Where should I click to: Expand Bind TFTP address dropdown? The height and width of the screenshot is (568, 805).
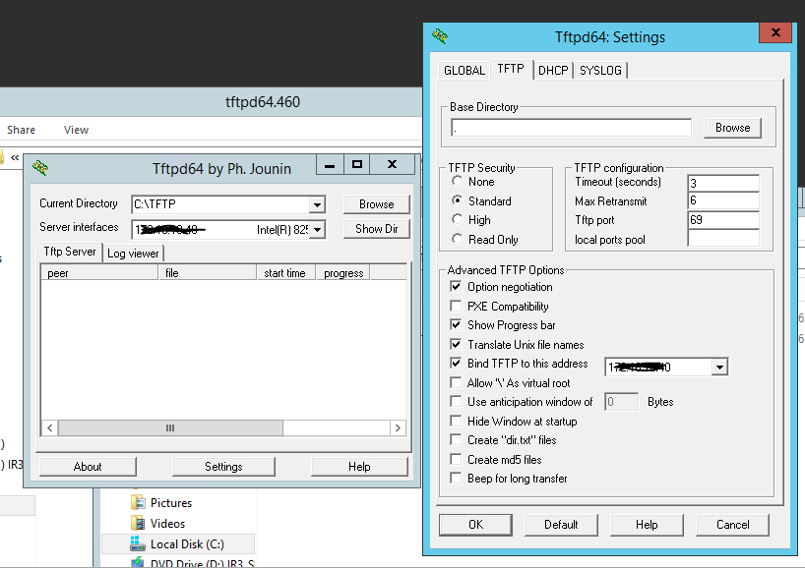[x=719, y=368]
